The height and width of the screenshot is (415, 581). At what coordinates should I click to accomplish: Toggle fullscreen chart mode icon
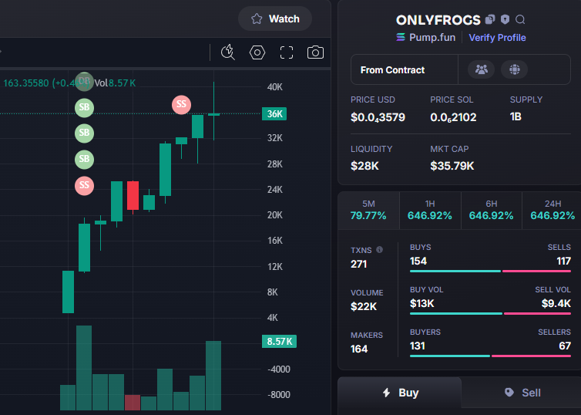point(287,52)
